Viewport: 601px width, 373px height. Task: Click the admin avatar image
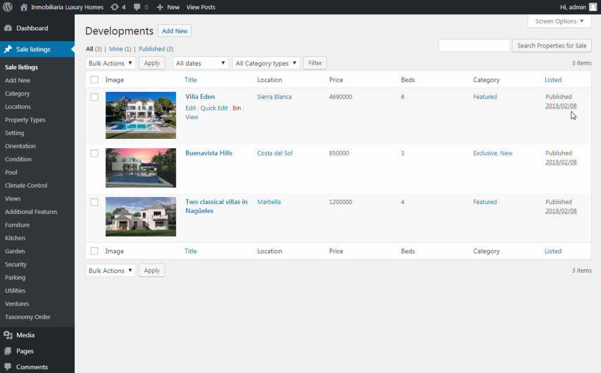592,7
